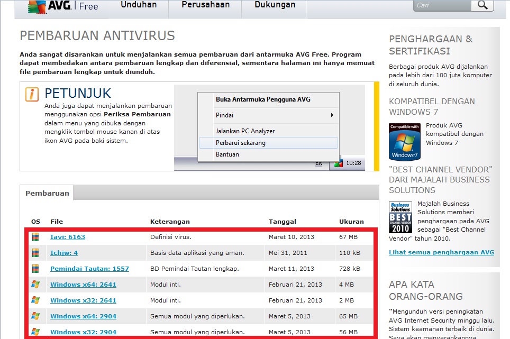
Task: Click the Maret 10, 2013 date cell
Action: [x=292, y=237]
